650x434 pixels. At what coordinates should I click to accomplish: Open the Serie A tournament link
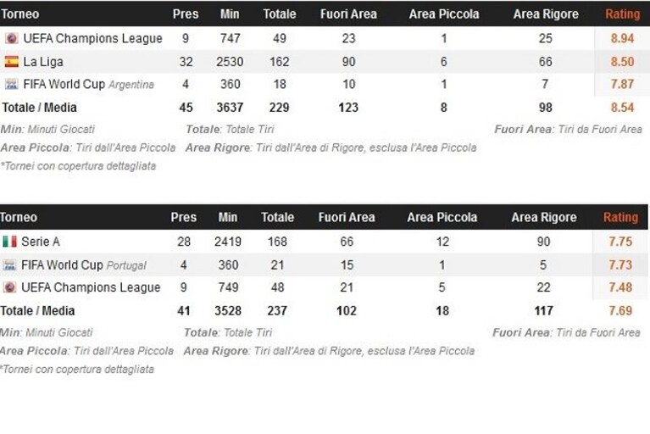click(41, 242)
